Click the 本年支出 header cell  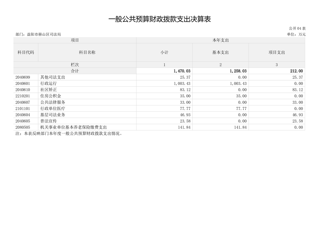pos(220,40)
